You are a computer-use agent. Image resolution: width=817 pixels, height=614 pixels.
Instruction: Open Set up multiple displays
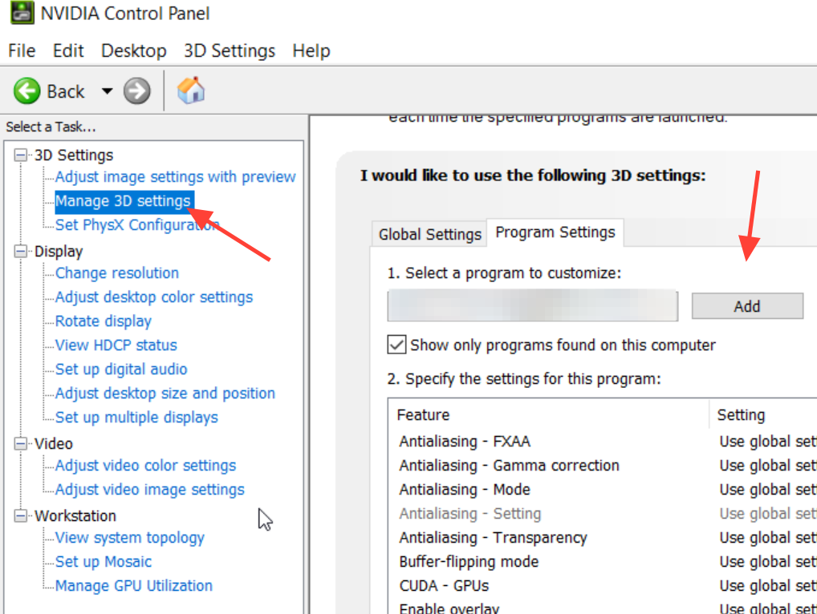[136, 418]
